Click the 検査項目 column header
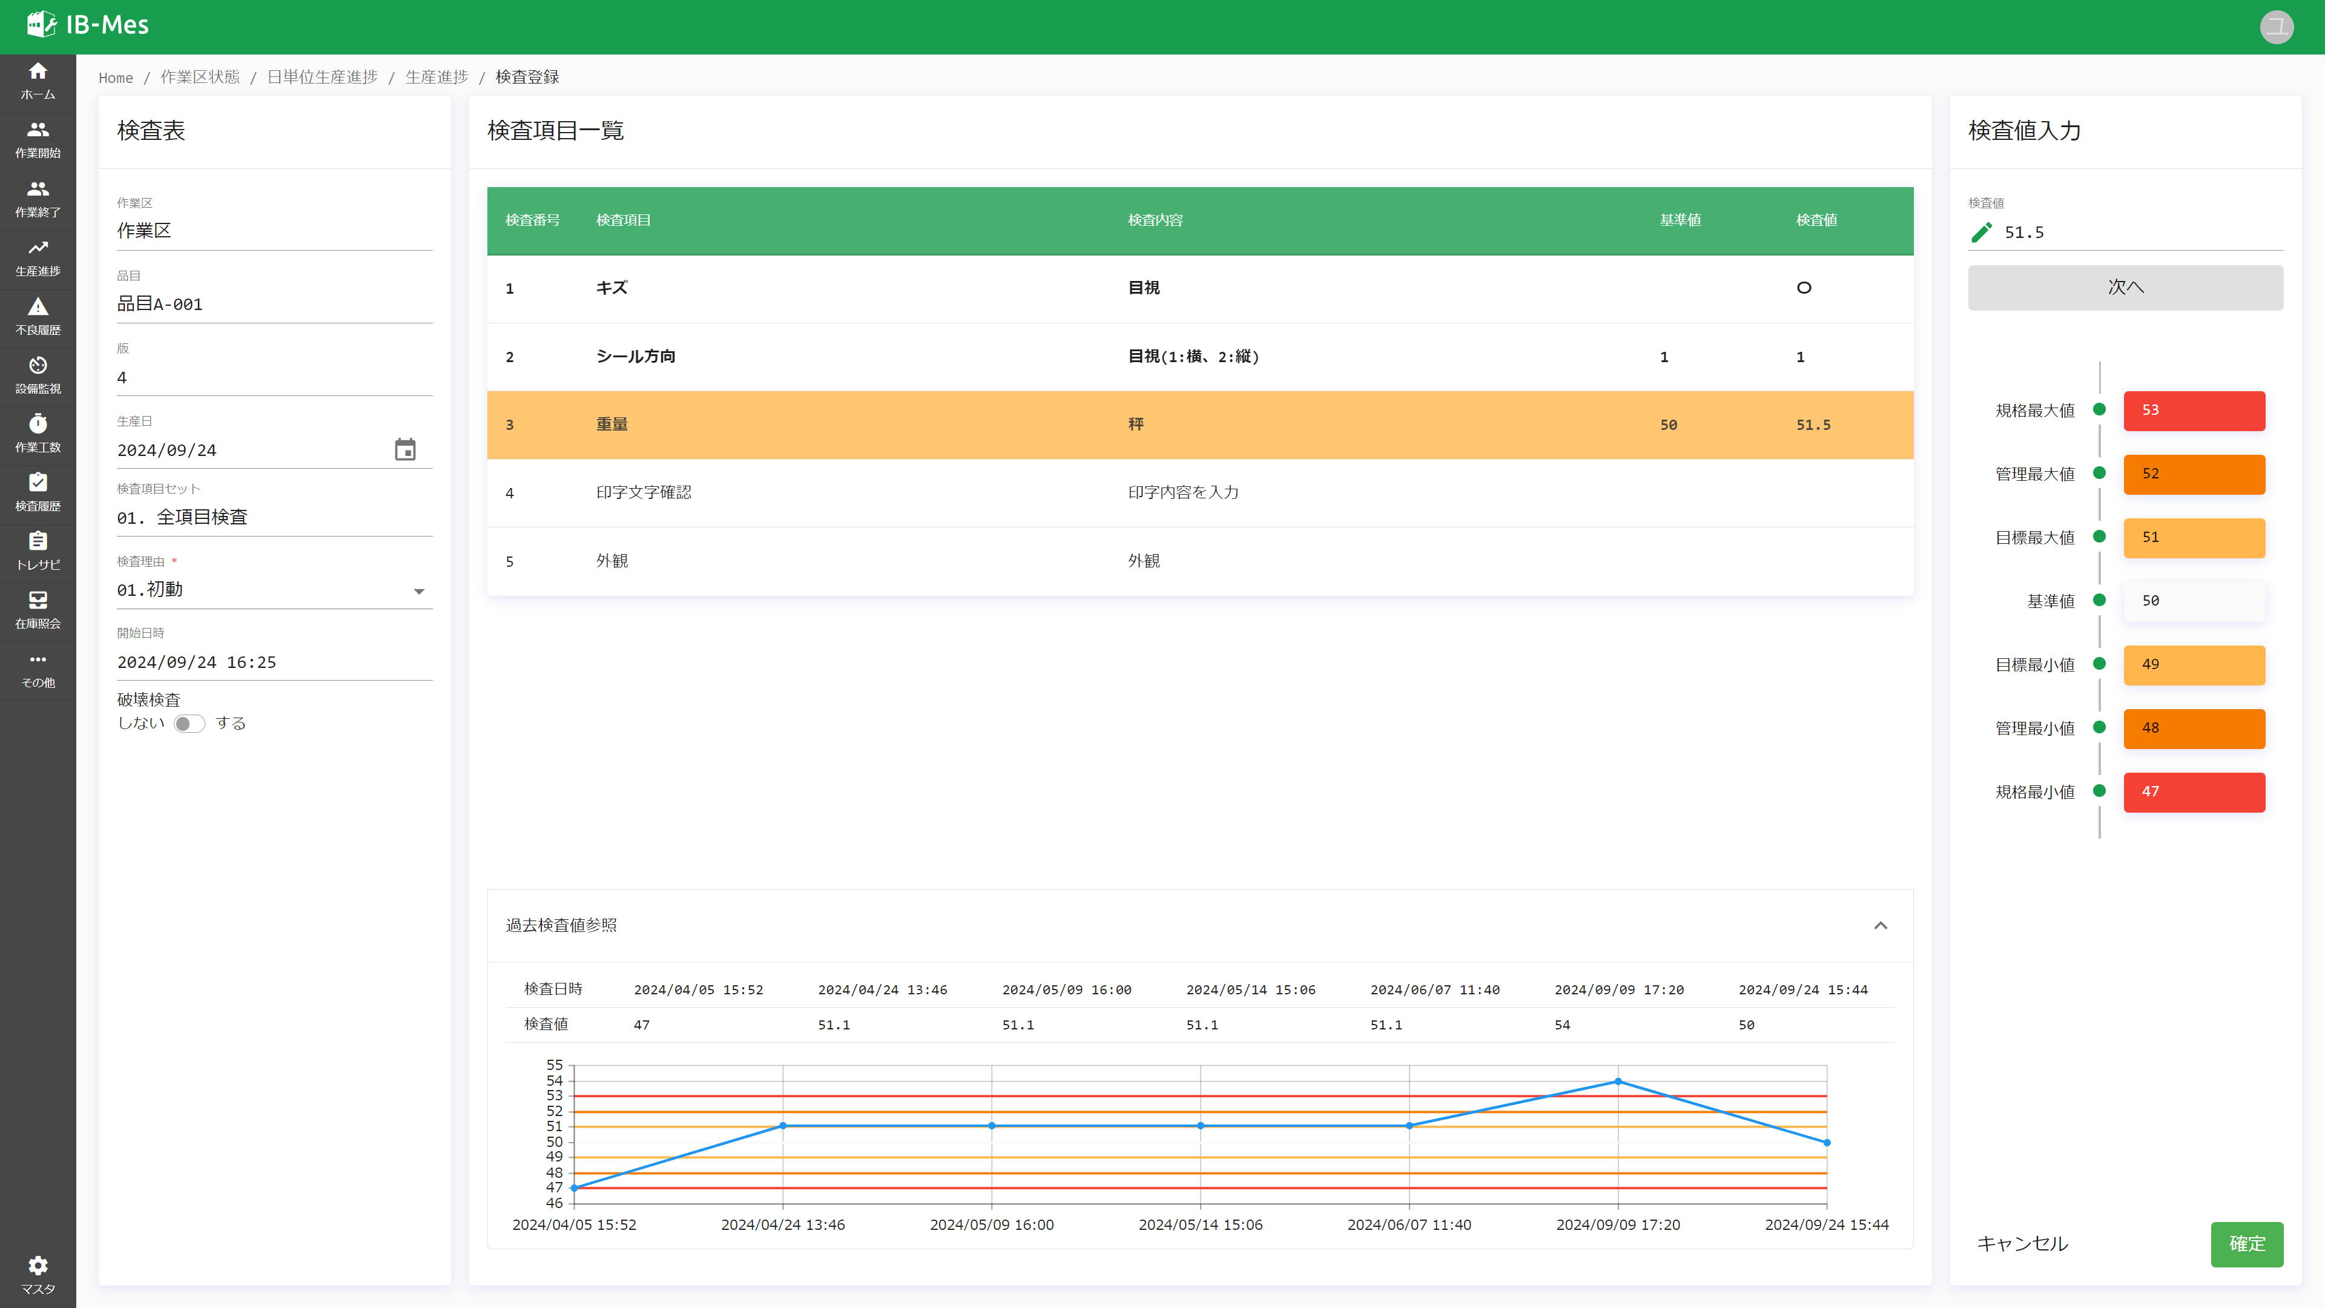This screenshot has width=2325, height=1308. point(623,220)
